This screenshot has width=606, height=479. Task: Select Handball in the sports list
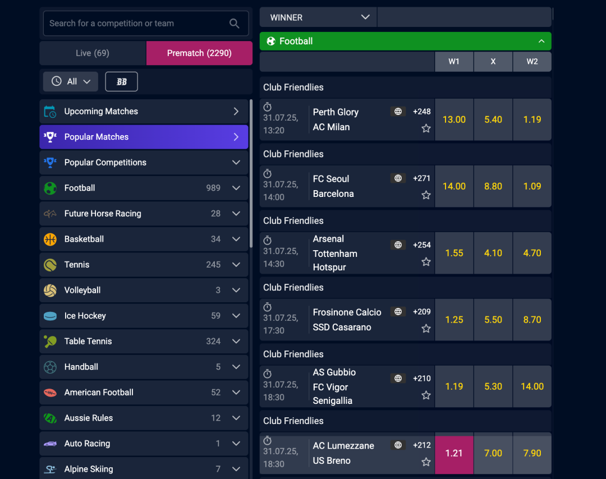pyautogui.click(x=144, y=367)
